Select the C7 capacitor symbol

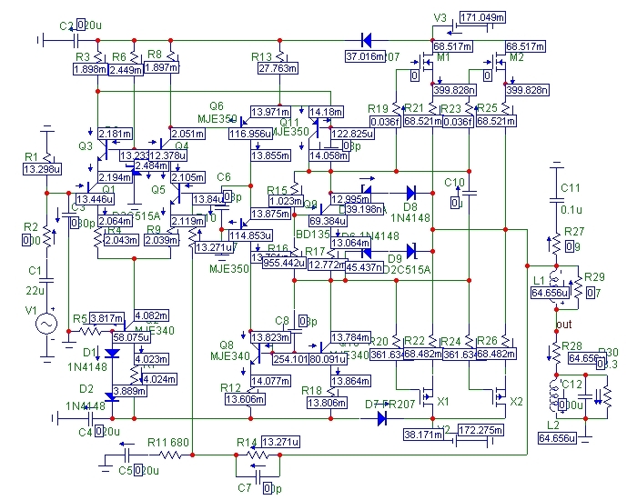[x=258, y=477]
